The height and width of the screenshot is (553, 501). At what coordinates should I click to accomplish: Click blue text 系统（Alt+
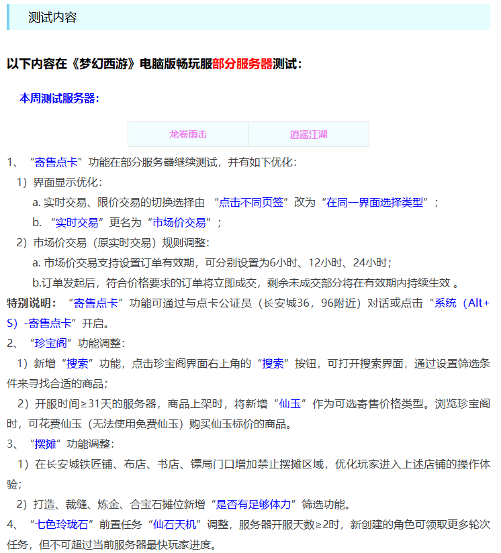pos(462,303)
